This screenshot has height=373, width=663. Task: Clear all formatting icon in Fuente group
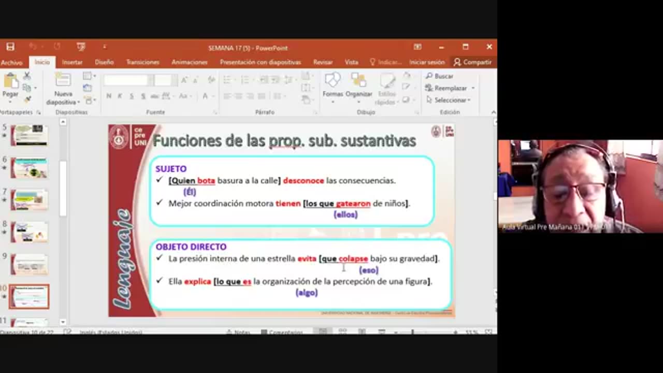click(211, 80)
